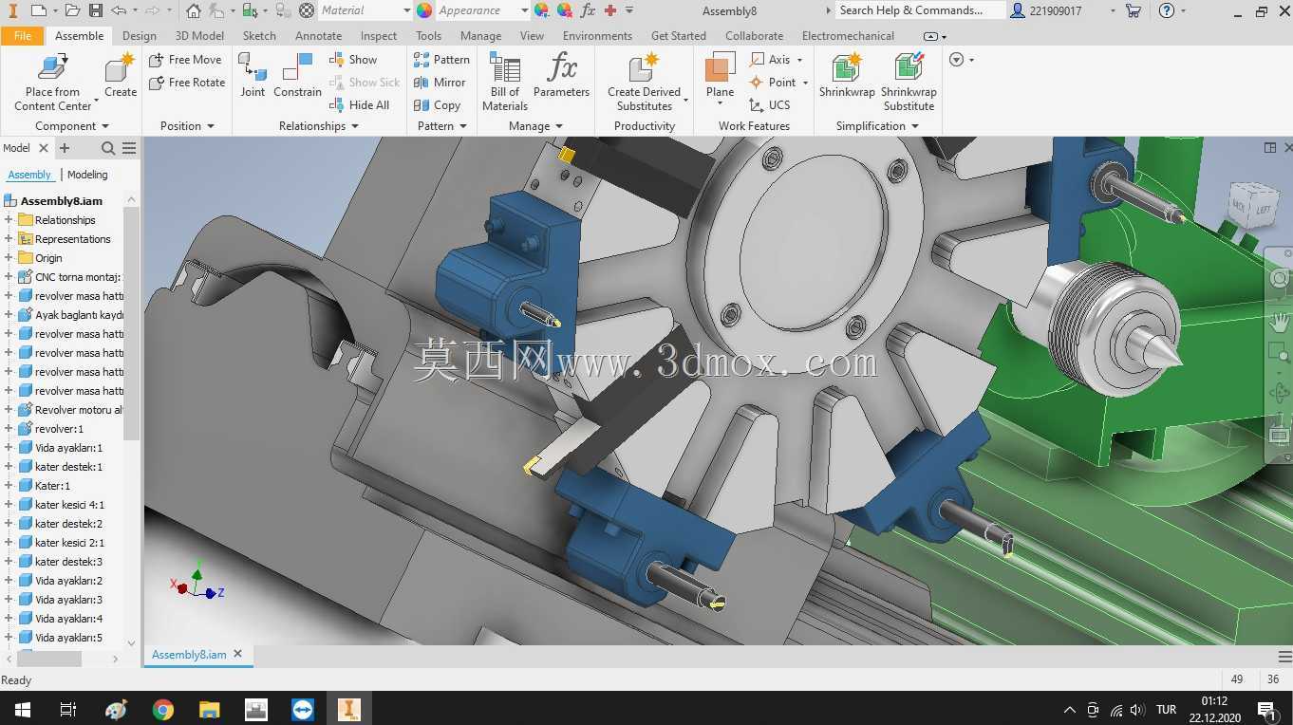Click the Show relationships button
This screenshot has width=1293, height=725.
(353, 59)
